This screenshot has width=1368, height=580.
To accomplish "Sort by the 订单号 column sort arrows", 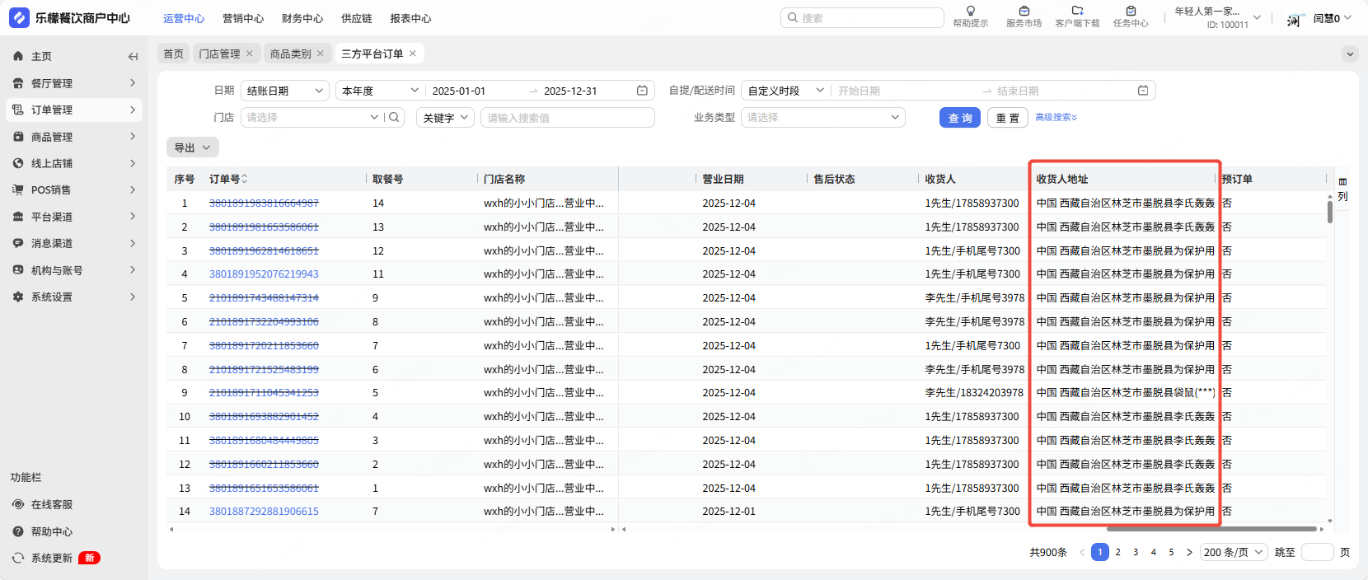I will click(245, 179).
